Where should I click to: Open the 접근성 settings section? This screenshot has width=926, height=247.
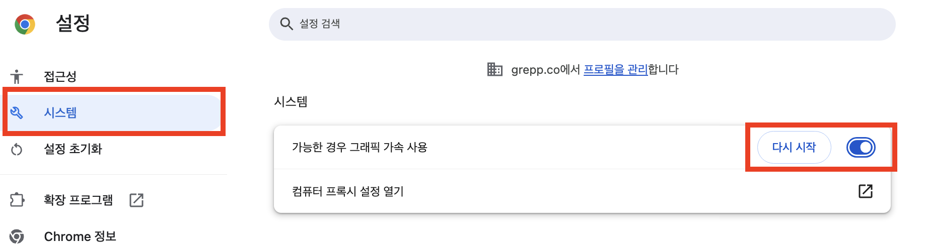[60, 76]
